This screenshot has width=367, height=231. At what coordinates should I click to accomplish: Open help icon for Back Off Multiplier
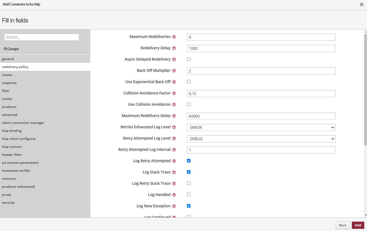[x=174, y=71]
